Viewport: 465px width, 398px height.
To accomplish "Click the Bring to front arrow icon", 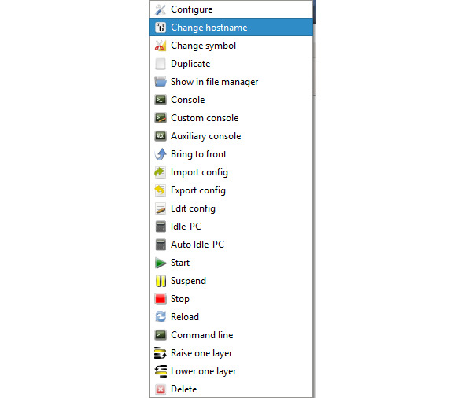I will [x=161, y=154].
